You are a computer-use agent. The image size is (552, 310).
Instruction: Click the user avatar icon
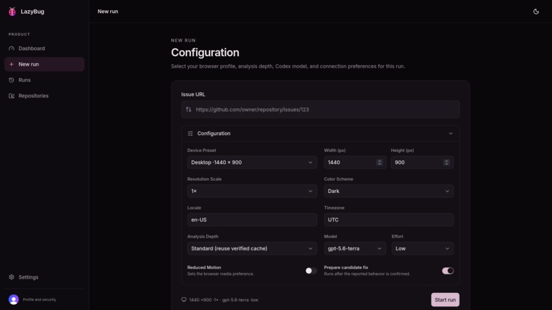14,300
